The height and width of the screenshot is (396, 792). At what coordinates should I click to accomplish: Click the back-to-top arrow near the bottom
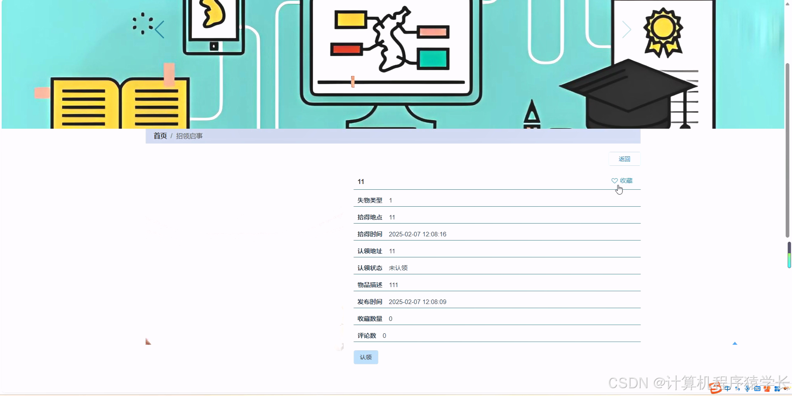(x=735, y=343)
